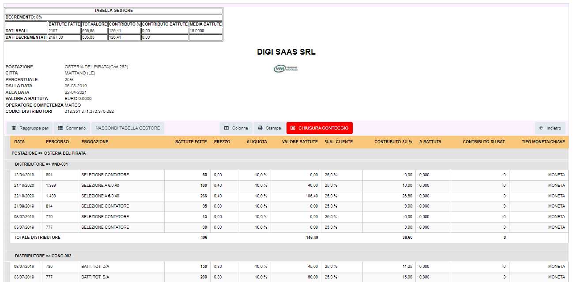Viewport: 573px width, 282px height.
Task: Click TABELLA GESTORE table heading
Action: (x=113, y=11)
